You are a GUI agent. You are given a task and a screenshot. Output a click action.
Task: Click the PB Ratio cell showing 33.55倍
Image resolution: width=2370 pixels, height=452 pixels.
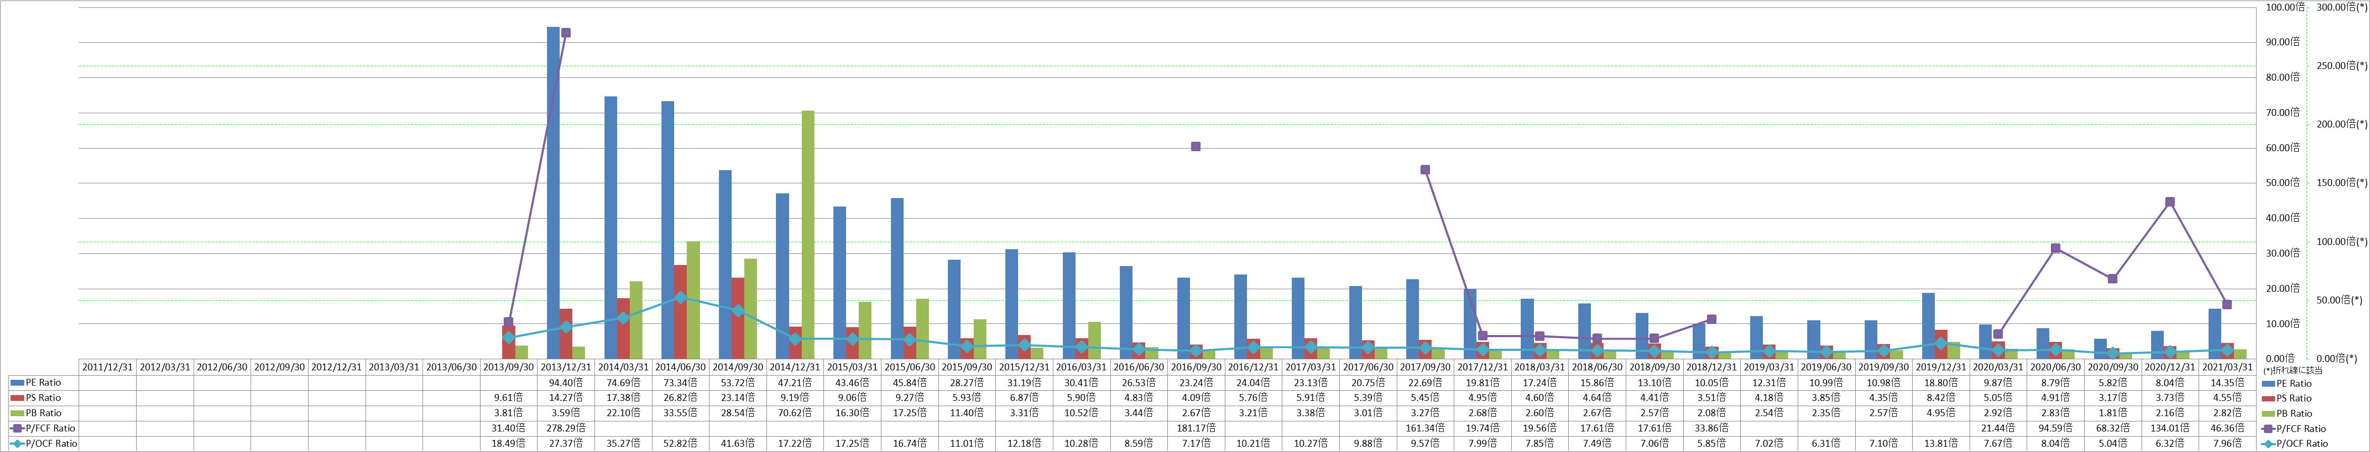pos(681,414)
